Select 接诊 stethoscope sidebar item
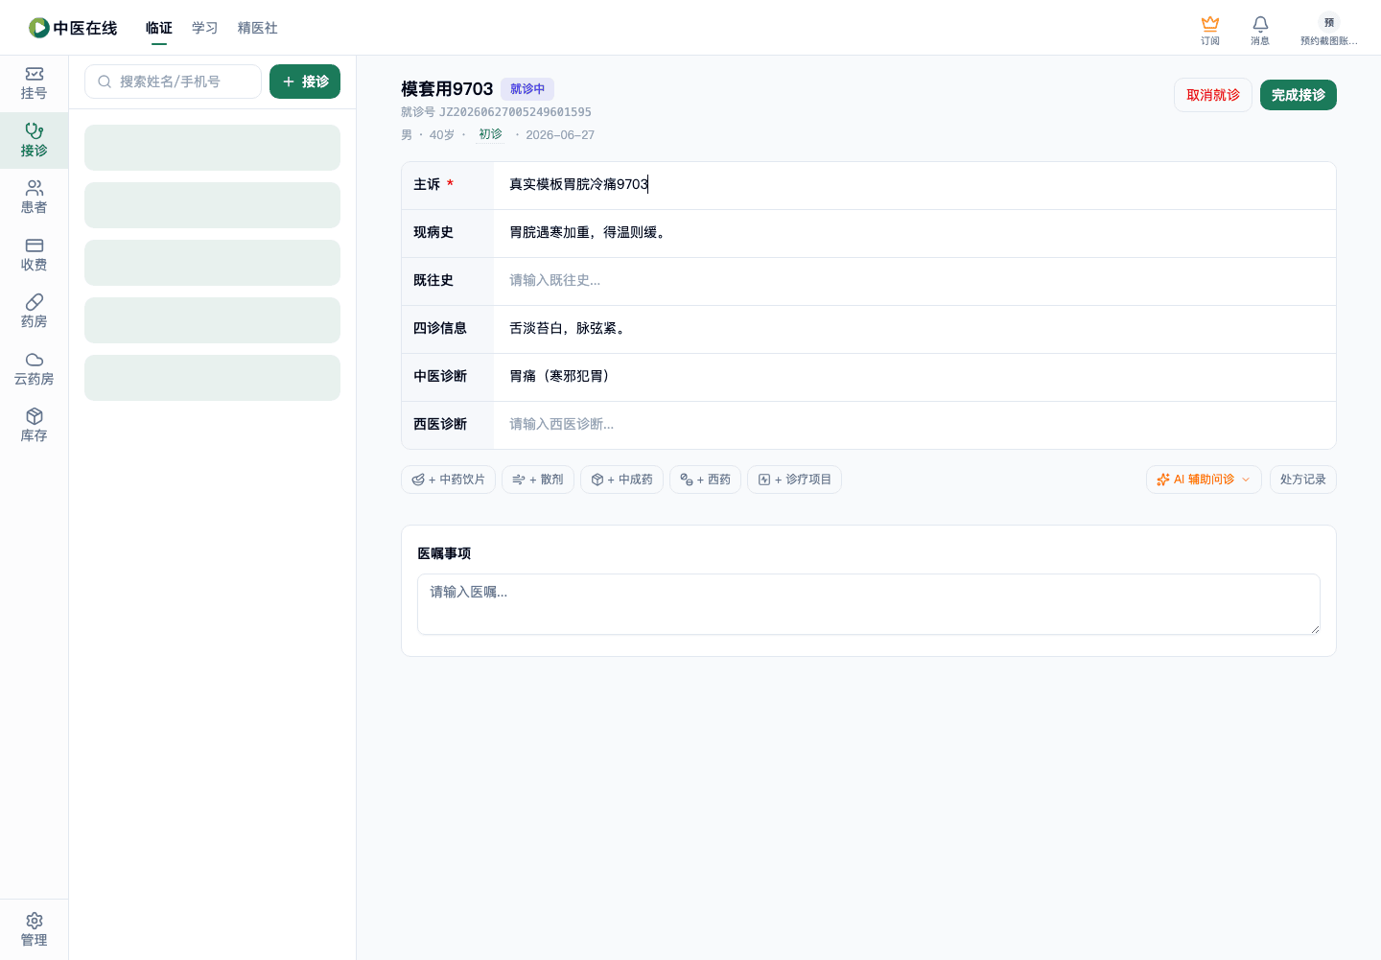 35,140
